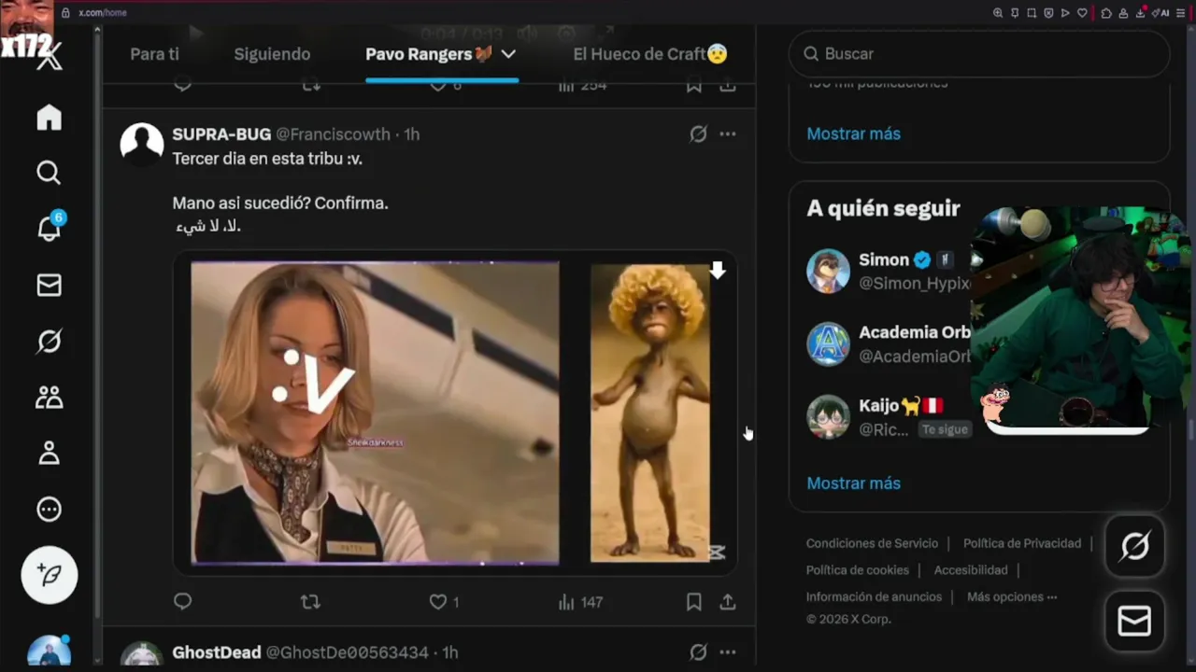Image resolution: width=1196 pixels, height=672 pixels.
Task: Compose a new post with feather button
Action: [49, 575]
